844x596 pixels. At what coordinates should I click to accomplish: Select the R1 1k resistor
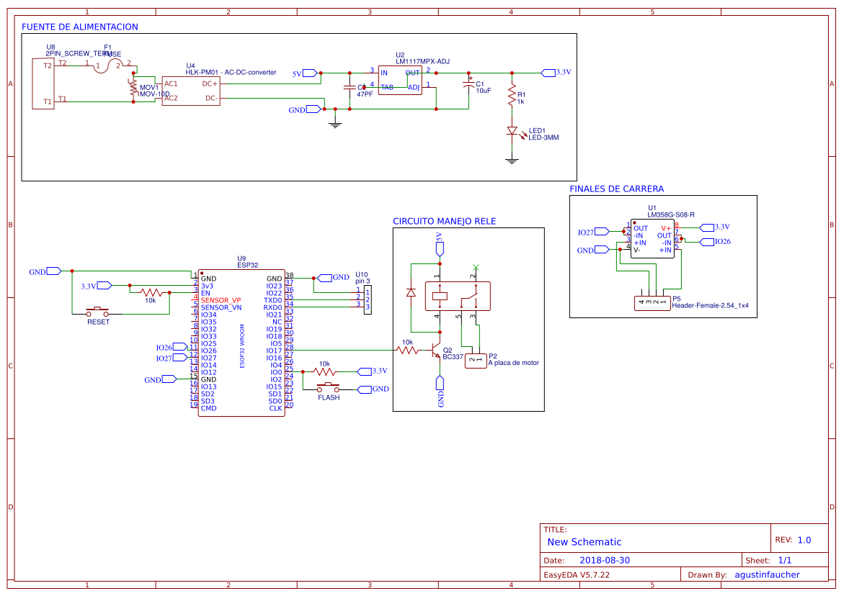(x=512, y=94)
